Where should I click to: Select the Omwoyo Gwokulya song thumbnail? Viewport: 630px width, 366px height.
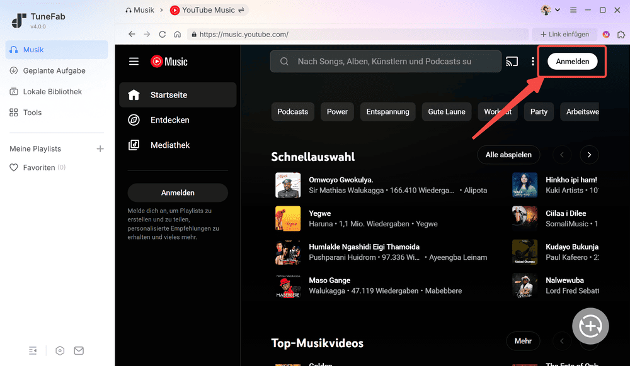click(x=288, y=185)
